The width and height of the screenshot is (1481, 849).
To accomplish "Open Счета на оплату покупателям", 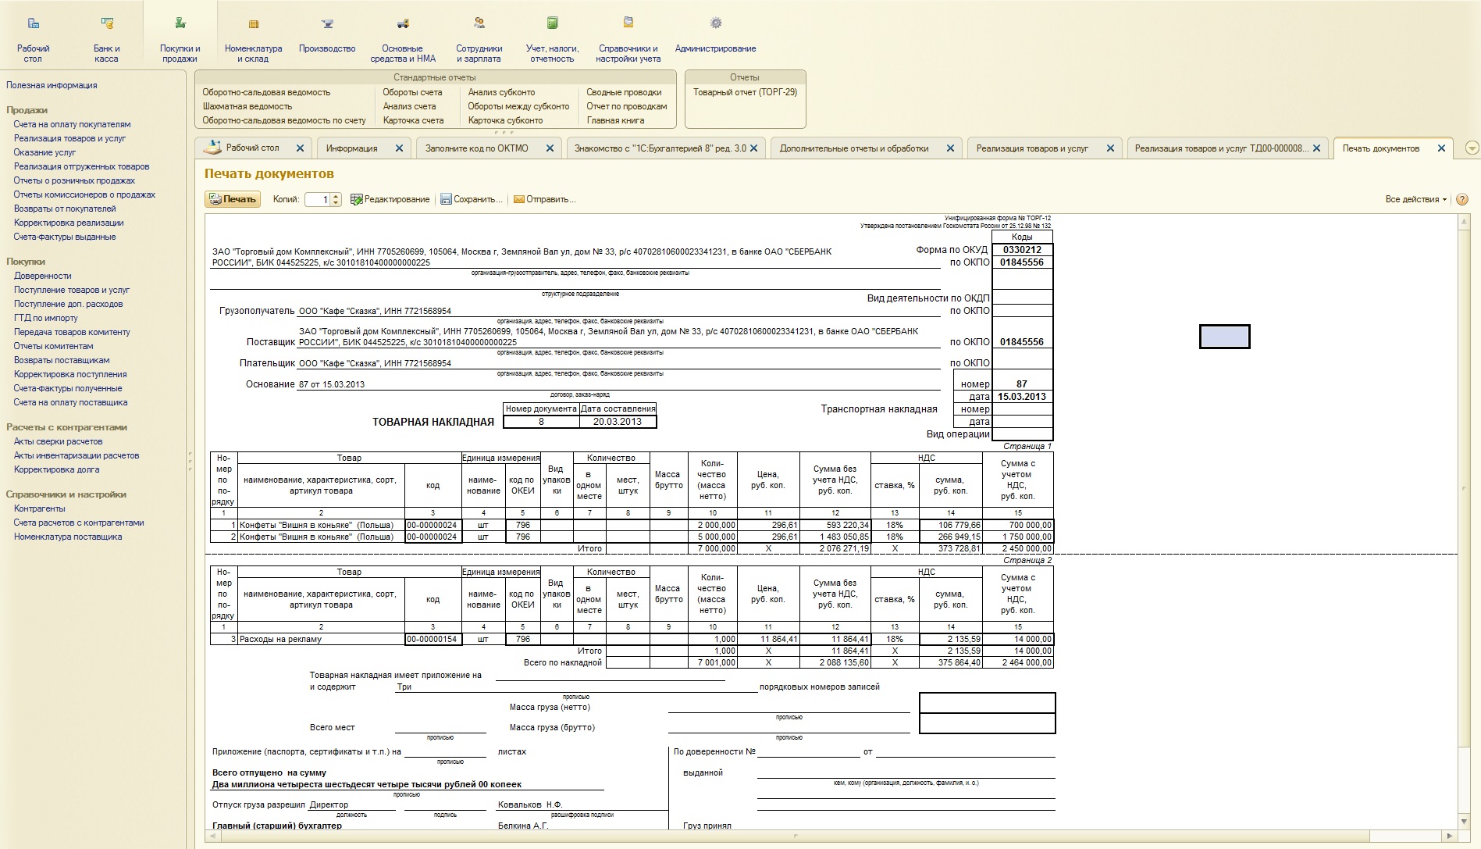I will 72,124.
